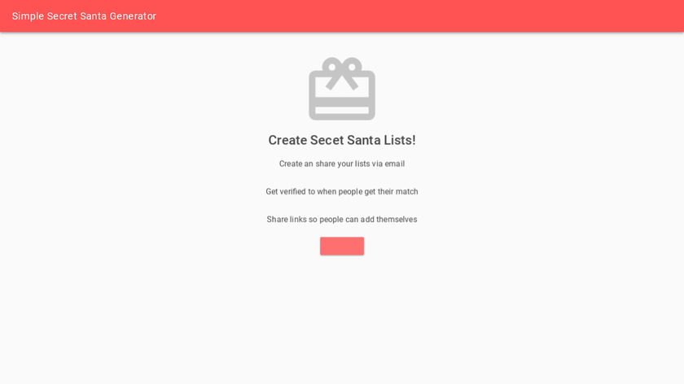
Task: Click the red app header bar
Action: pos(342,15)
